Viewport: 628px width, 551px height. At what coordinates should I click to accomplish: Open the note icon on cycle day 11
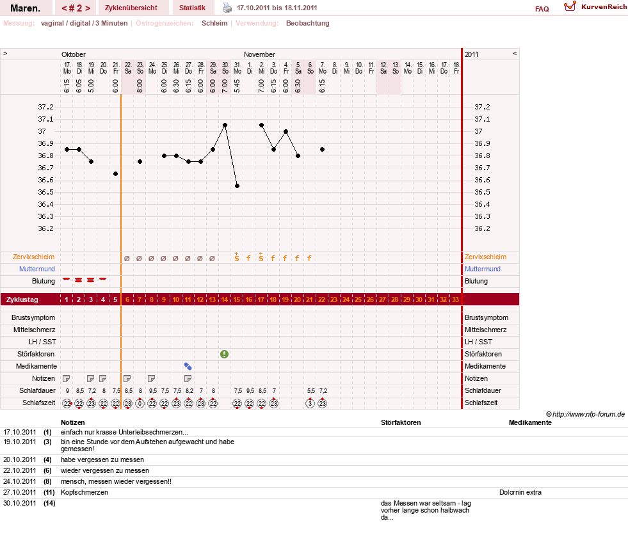pyautogui.click(x=188, y=378)
